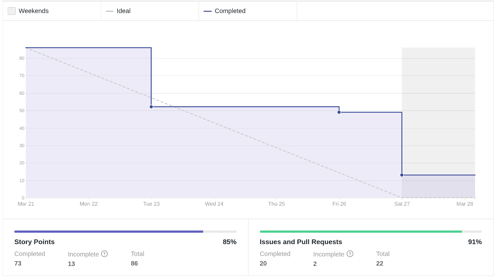Toggle the Ideal line legend
The image size is (495, 277).
point(118,11)
